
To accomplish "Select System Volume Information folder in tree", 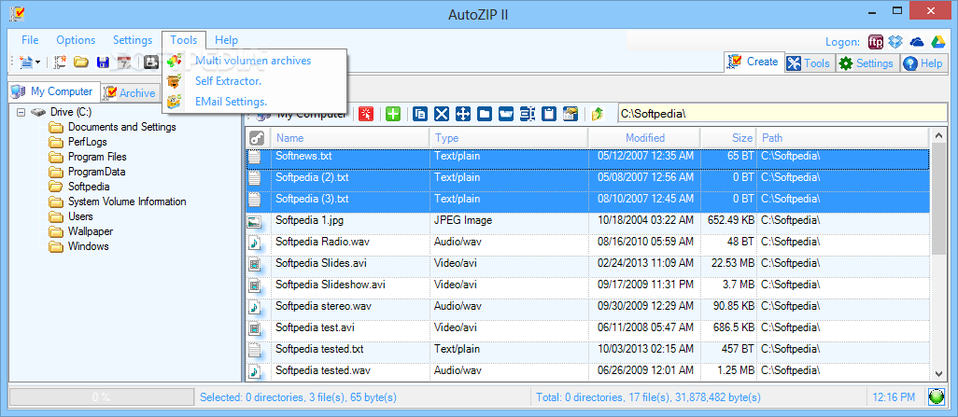I will 127,202.
